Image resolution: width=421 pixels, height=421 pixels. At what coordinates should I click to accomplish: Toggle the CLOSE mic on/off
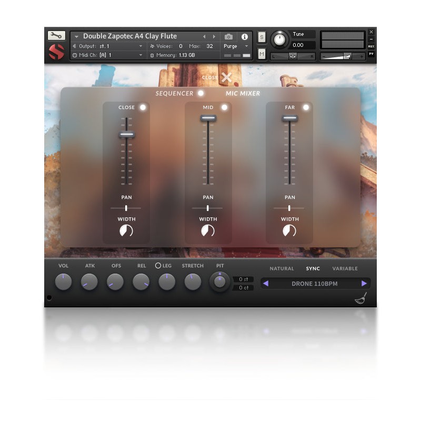143,107
